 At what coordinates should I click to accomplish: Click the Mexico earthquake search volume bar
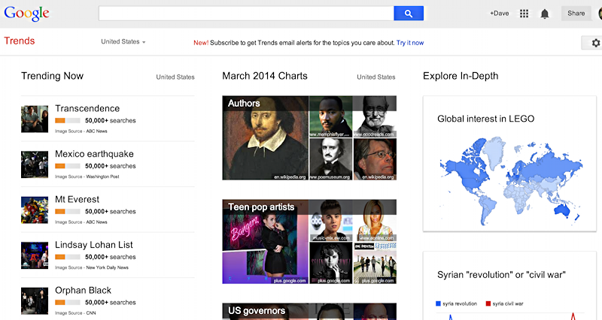pyautogui.click(x=68, y=166)
